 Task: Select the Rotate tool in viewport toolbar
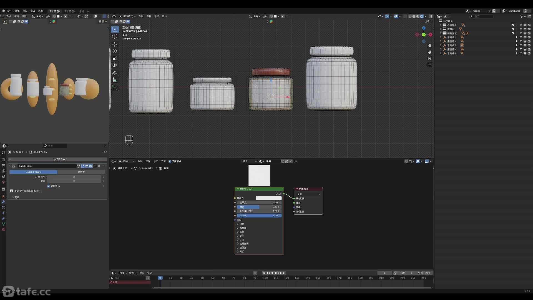click(x=114, y=51)
